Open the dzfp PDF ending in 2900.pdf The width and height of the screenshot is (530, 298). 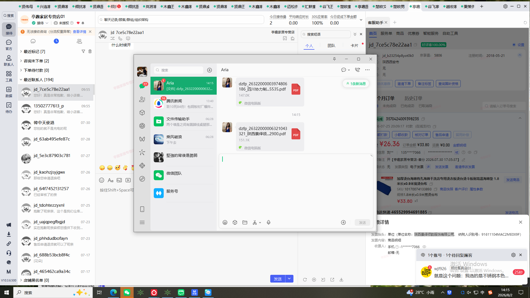point(270,137)
